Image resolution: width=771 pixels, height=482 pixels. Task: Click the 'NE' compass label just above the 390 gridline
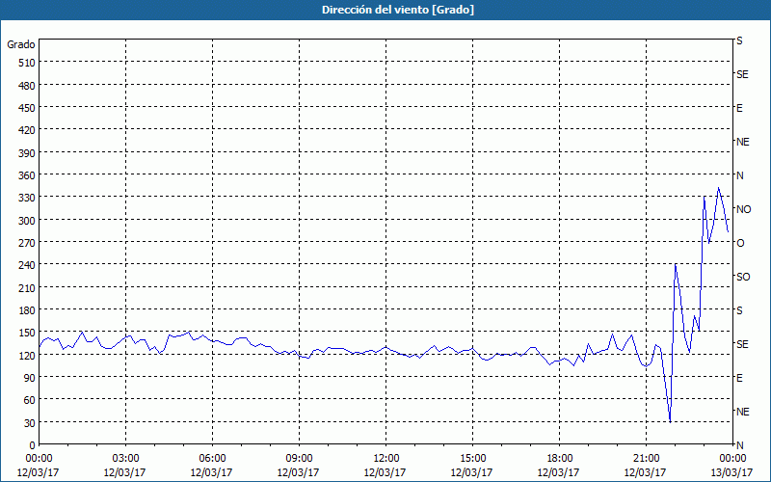743,142
